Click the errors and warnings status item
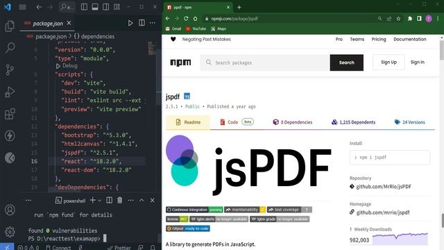This screenshot has width=444, height=250. [28, 247]
